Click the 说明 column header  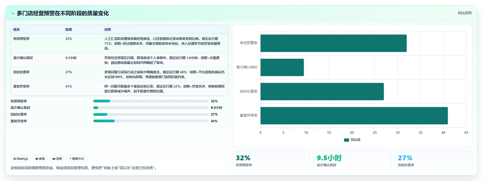pos(108,30)
